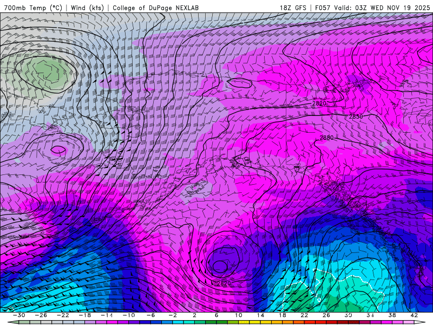The image size is (433, 325).
Task: Select the 10 degree label on the color scale
Action: tap(238, 315)
